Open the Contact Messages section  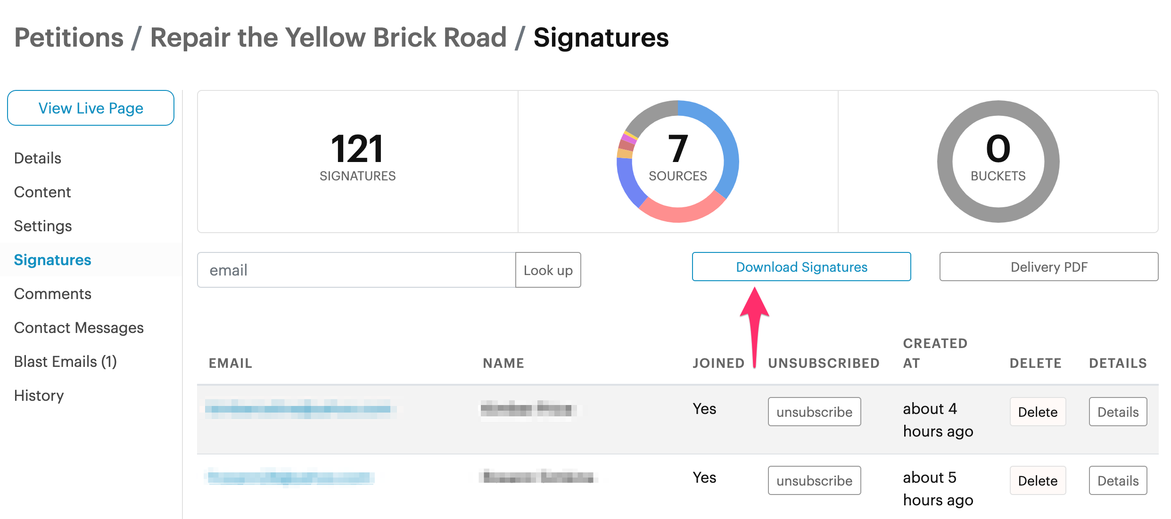79,327
